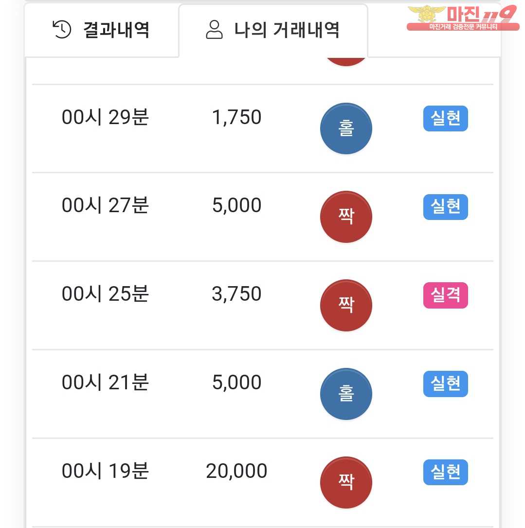The height and width of the screenshot is (528, 525).
Task: Click the 실현 badge for 00시 19분
Action: (445, 473)
